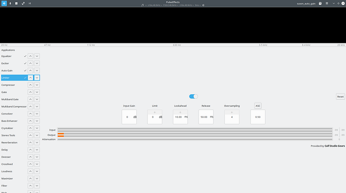
Task: Focus the Oversampling value field
Action: coord(232,117)
